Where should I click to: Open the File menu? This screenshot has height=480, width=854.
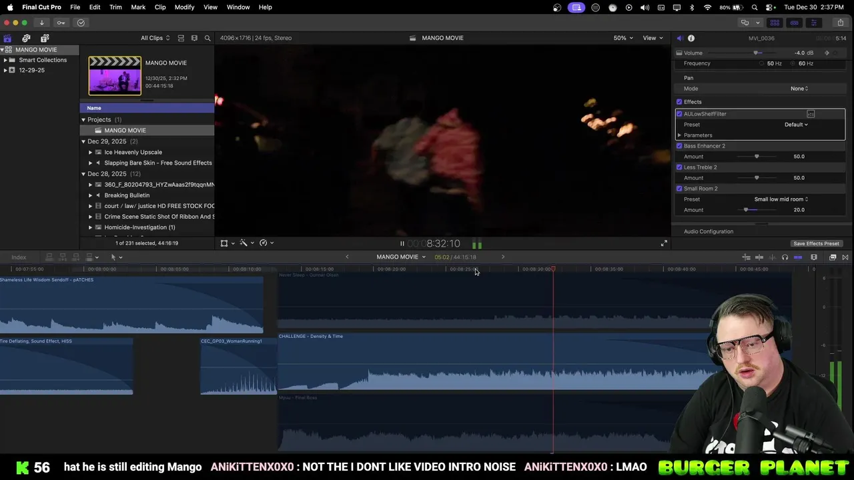75,7
